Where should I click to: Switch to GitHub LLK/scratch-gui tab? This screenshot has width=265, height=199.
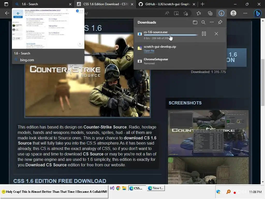pyautogui.click(x=167, y=4)
